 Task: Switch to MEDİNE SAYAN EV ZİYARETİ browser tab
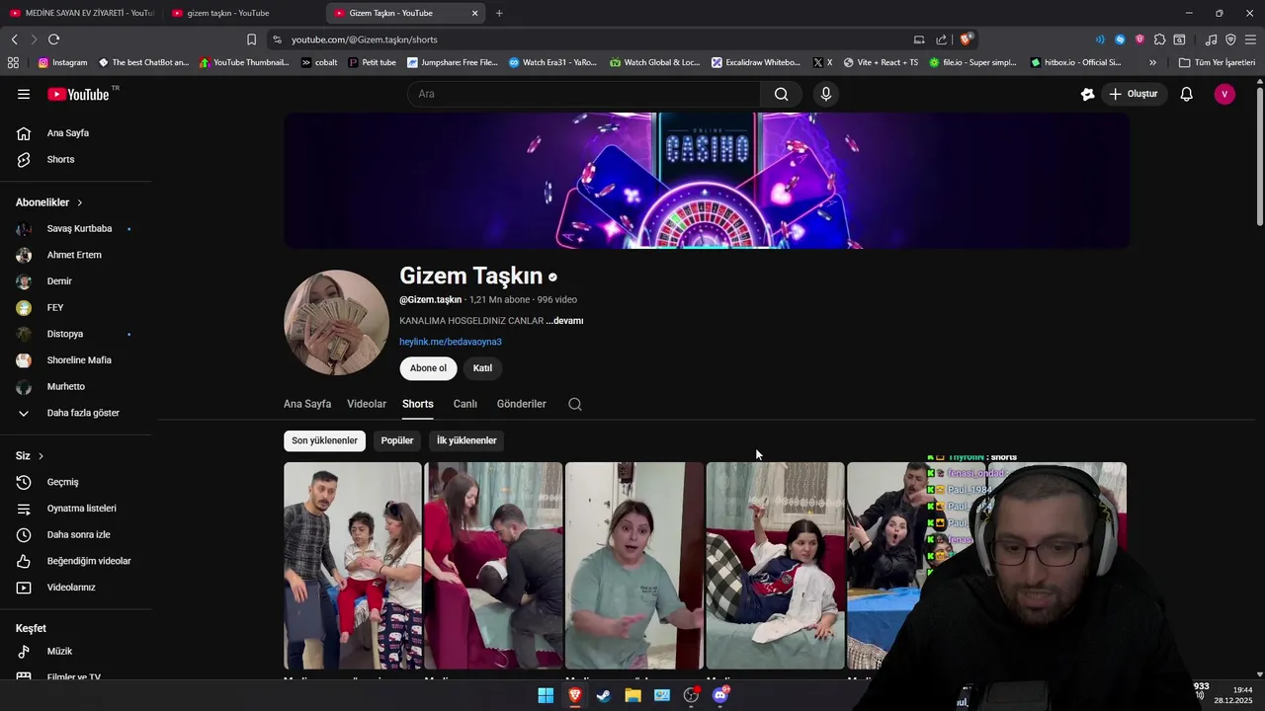tap(81, 13)
